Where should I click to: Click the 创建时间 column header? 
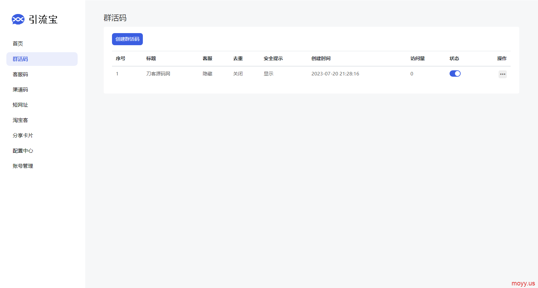[x=321, y=59]
